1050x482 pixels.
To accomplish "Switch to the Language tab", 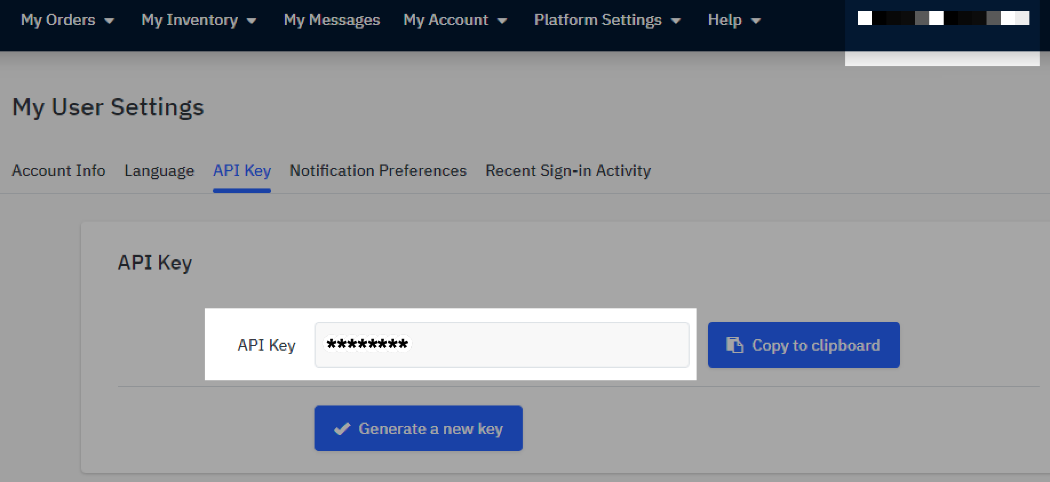I will pos(159,171).
